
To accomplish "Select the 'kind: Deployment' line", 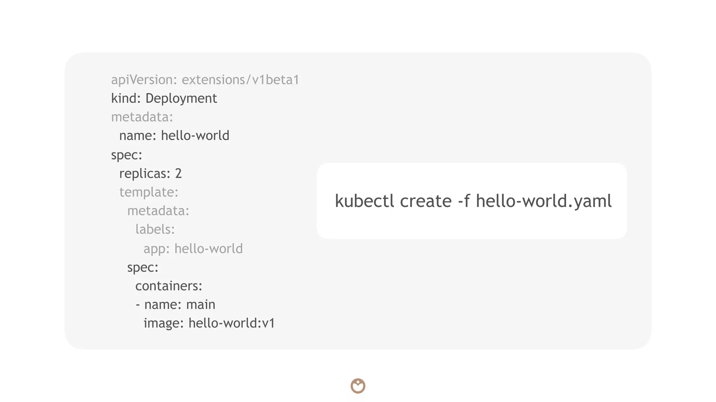I will click(x=164, y=98).
